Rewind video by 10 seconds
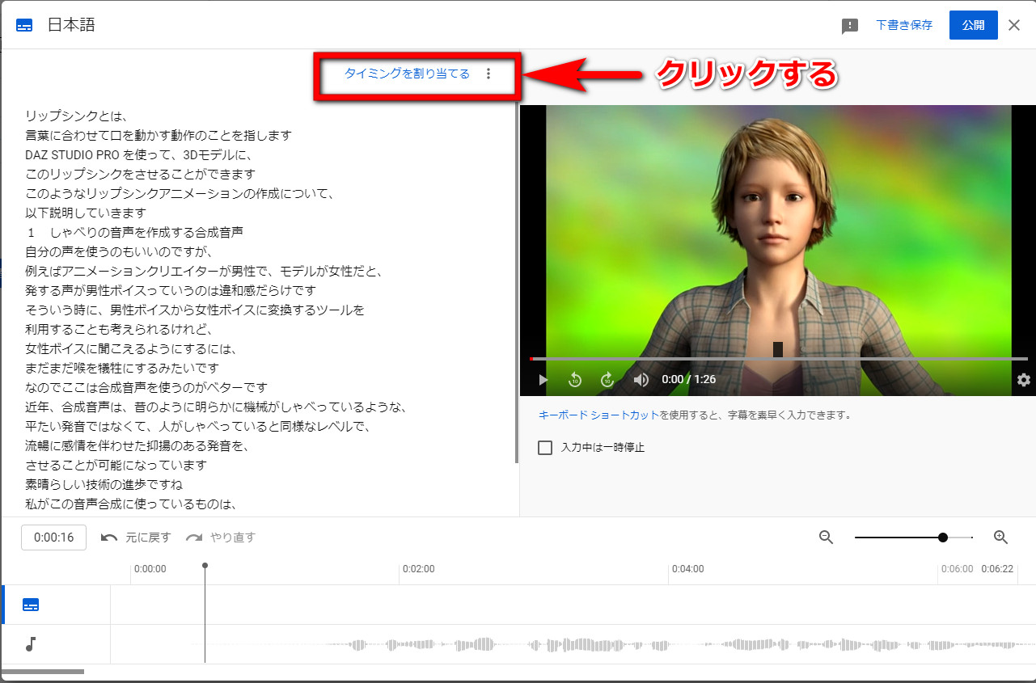The height and width of the screenshot is (683, 1036). click(575, 380)
